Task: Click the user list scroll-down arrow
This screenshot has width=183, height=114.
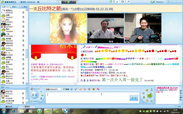Action: coord(27,83)
